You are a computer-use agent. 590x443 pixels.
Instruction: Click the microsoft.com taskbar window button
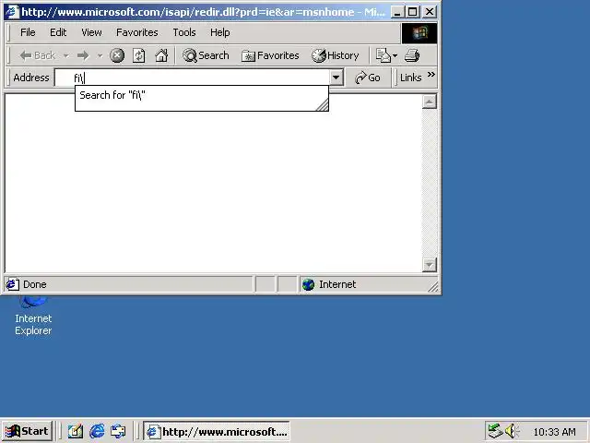pyautogui.click(x=217, y=431)
